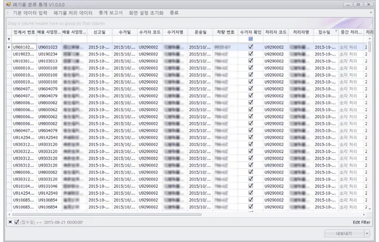The height and width of the screenshot is (242, 379).
Task: Click the 종료 menu item
Action: (174, 13)
